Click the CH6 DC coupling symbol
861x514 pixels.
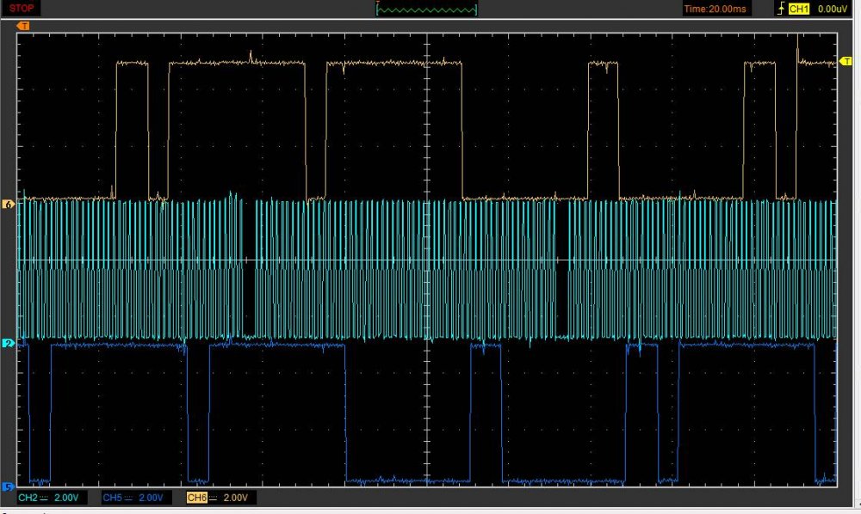click(x=212, y=498)
